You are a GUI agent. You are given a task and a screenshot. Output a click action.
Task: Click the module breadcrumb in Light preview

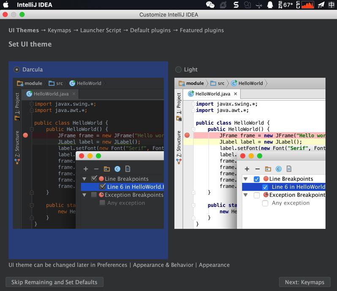click(191, 83)
